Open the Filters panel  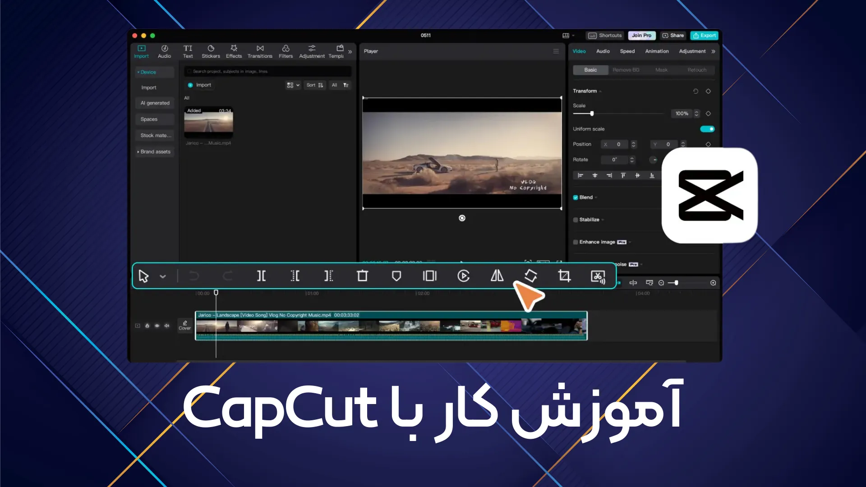click(x=286, y=51)
